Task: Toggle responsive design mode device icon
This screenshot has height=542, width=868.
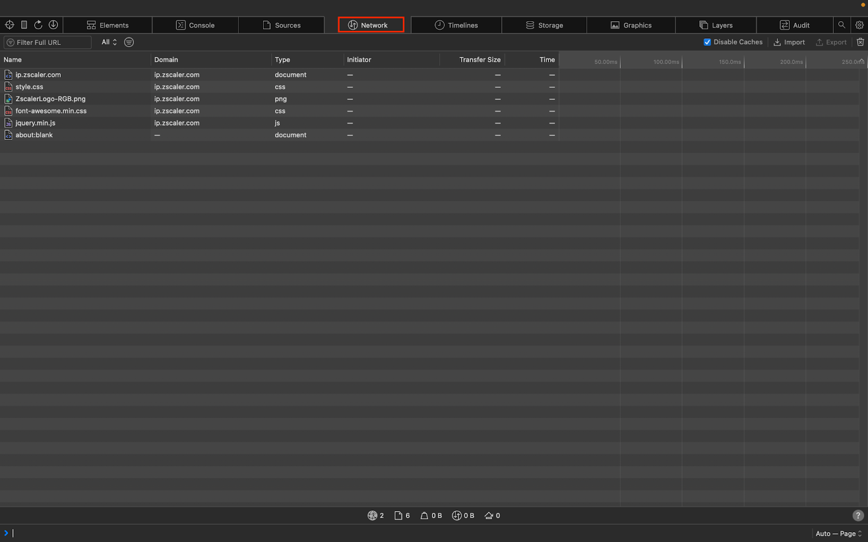Action: [23, 24]
